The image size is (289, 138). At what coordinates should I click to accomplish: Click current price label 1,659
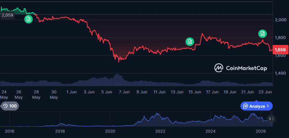point(280,50)
